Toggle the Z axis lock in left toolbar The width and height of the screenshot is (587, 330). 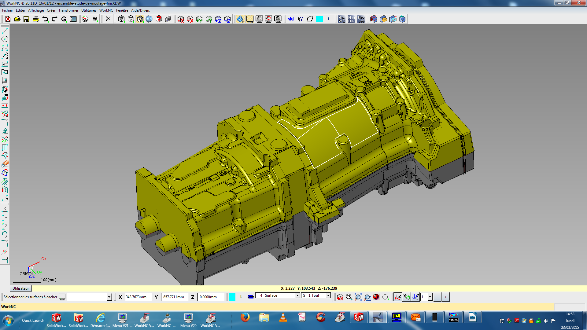[5, 226]
